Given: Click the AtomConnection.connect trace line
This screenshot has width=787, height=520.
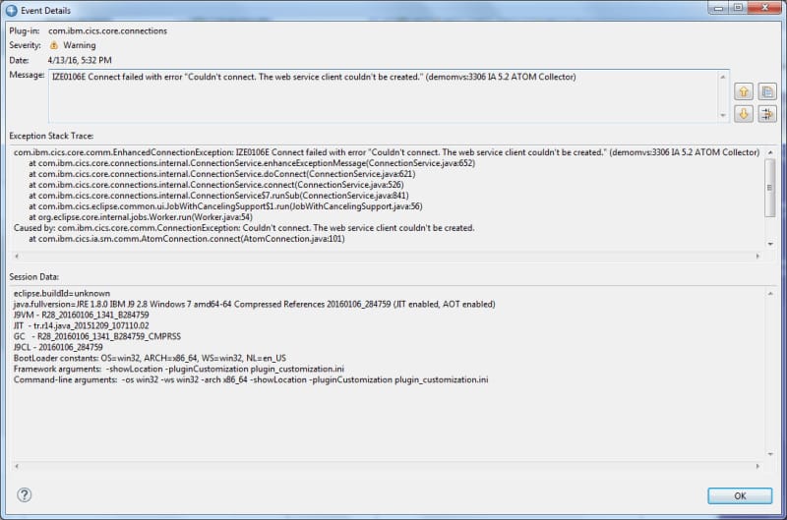Looking at the screenshot, I should click(187, 239).
